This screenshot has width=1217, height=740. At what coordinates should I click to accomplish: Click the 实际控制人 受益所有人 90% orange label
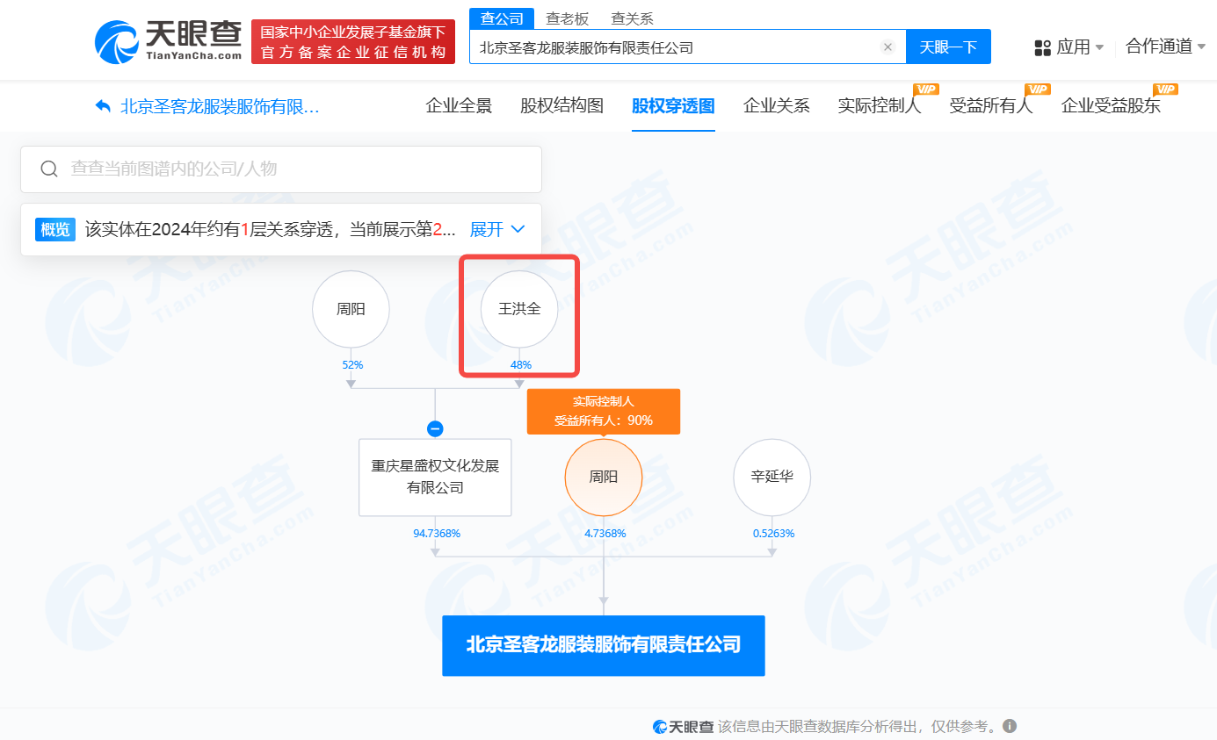[x=603, y=411]
